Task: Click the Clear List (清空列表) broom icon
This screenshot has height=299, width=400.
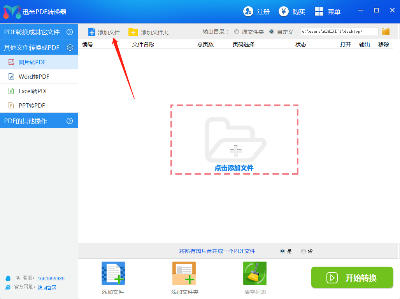Action: [254, 273]
